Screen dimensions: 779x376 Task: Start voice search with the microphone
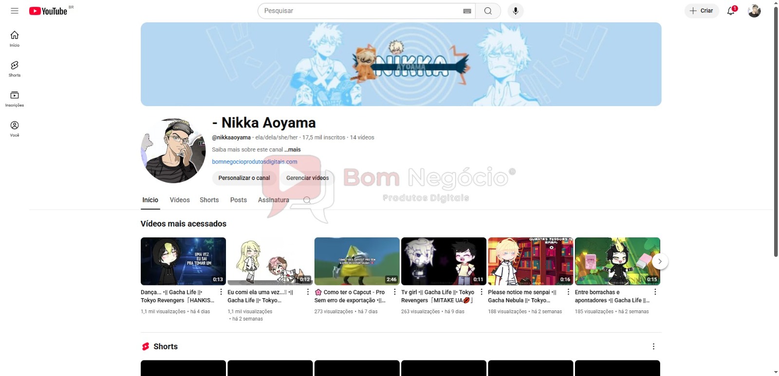click(516, 11)
